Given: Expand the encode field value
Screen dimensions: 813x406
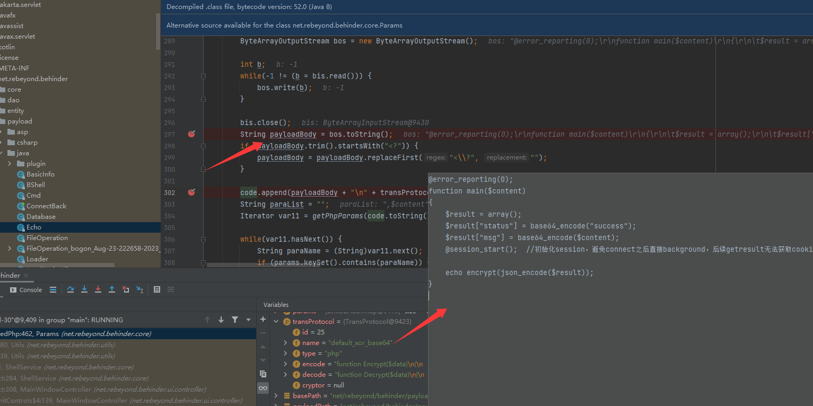Looking at the screenshot, I should (x=286, y=364).
